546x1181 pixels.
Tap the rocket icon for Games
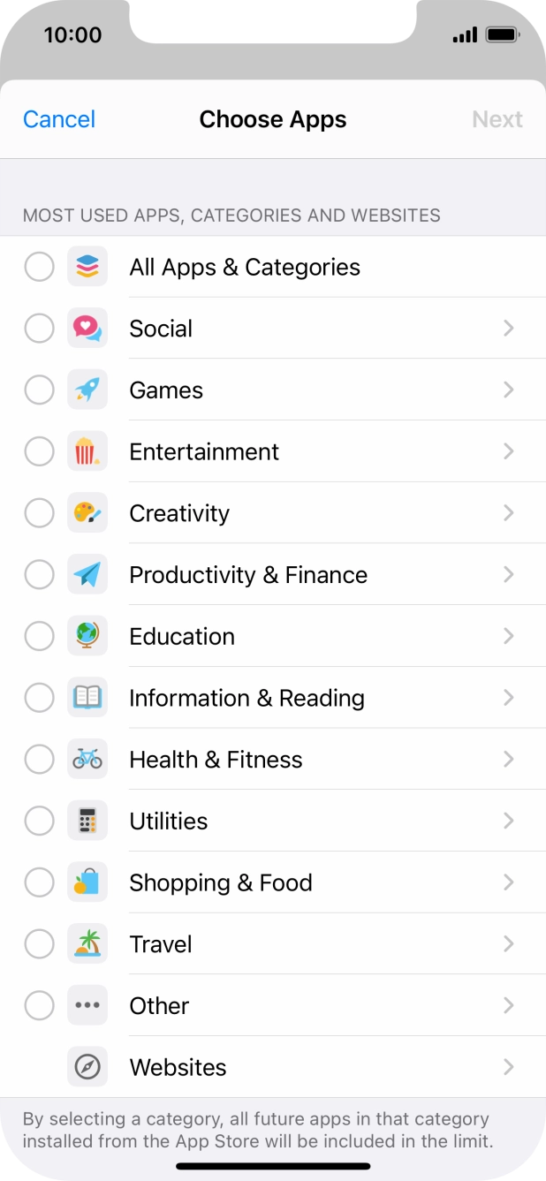pos(87,390)
